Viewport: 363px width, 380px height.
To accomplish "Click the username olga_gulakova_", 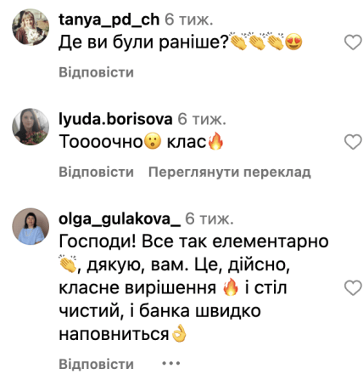I will point(120,219).
